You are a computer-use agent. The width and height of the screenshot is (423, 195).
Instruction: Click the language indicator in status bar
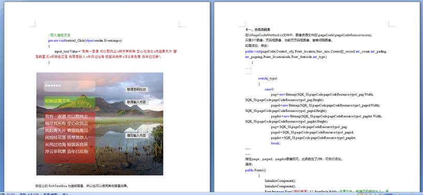tap(50, 194)
